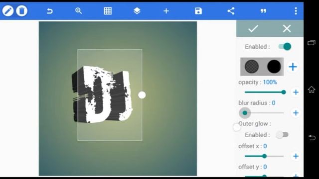Screen dimensions: 319x179
Task: Increase opacity with its plus button
Action: coord(296,92)
